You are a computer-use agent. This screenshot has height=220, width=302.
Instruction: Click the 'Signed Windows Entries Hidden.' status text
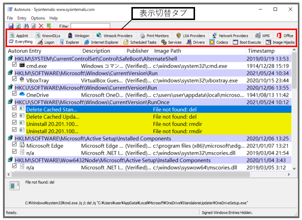pos(227,213)
